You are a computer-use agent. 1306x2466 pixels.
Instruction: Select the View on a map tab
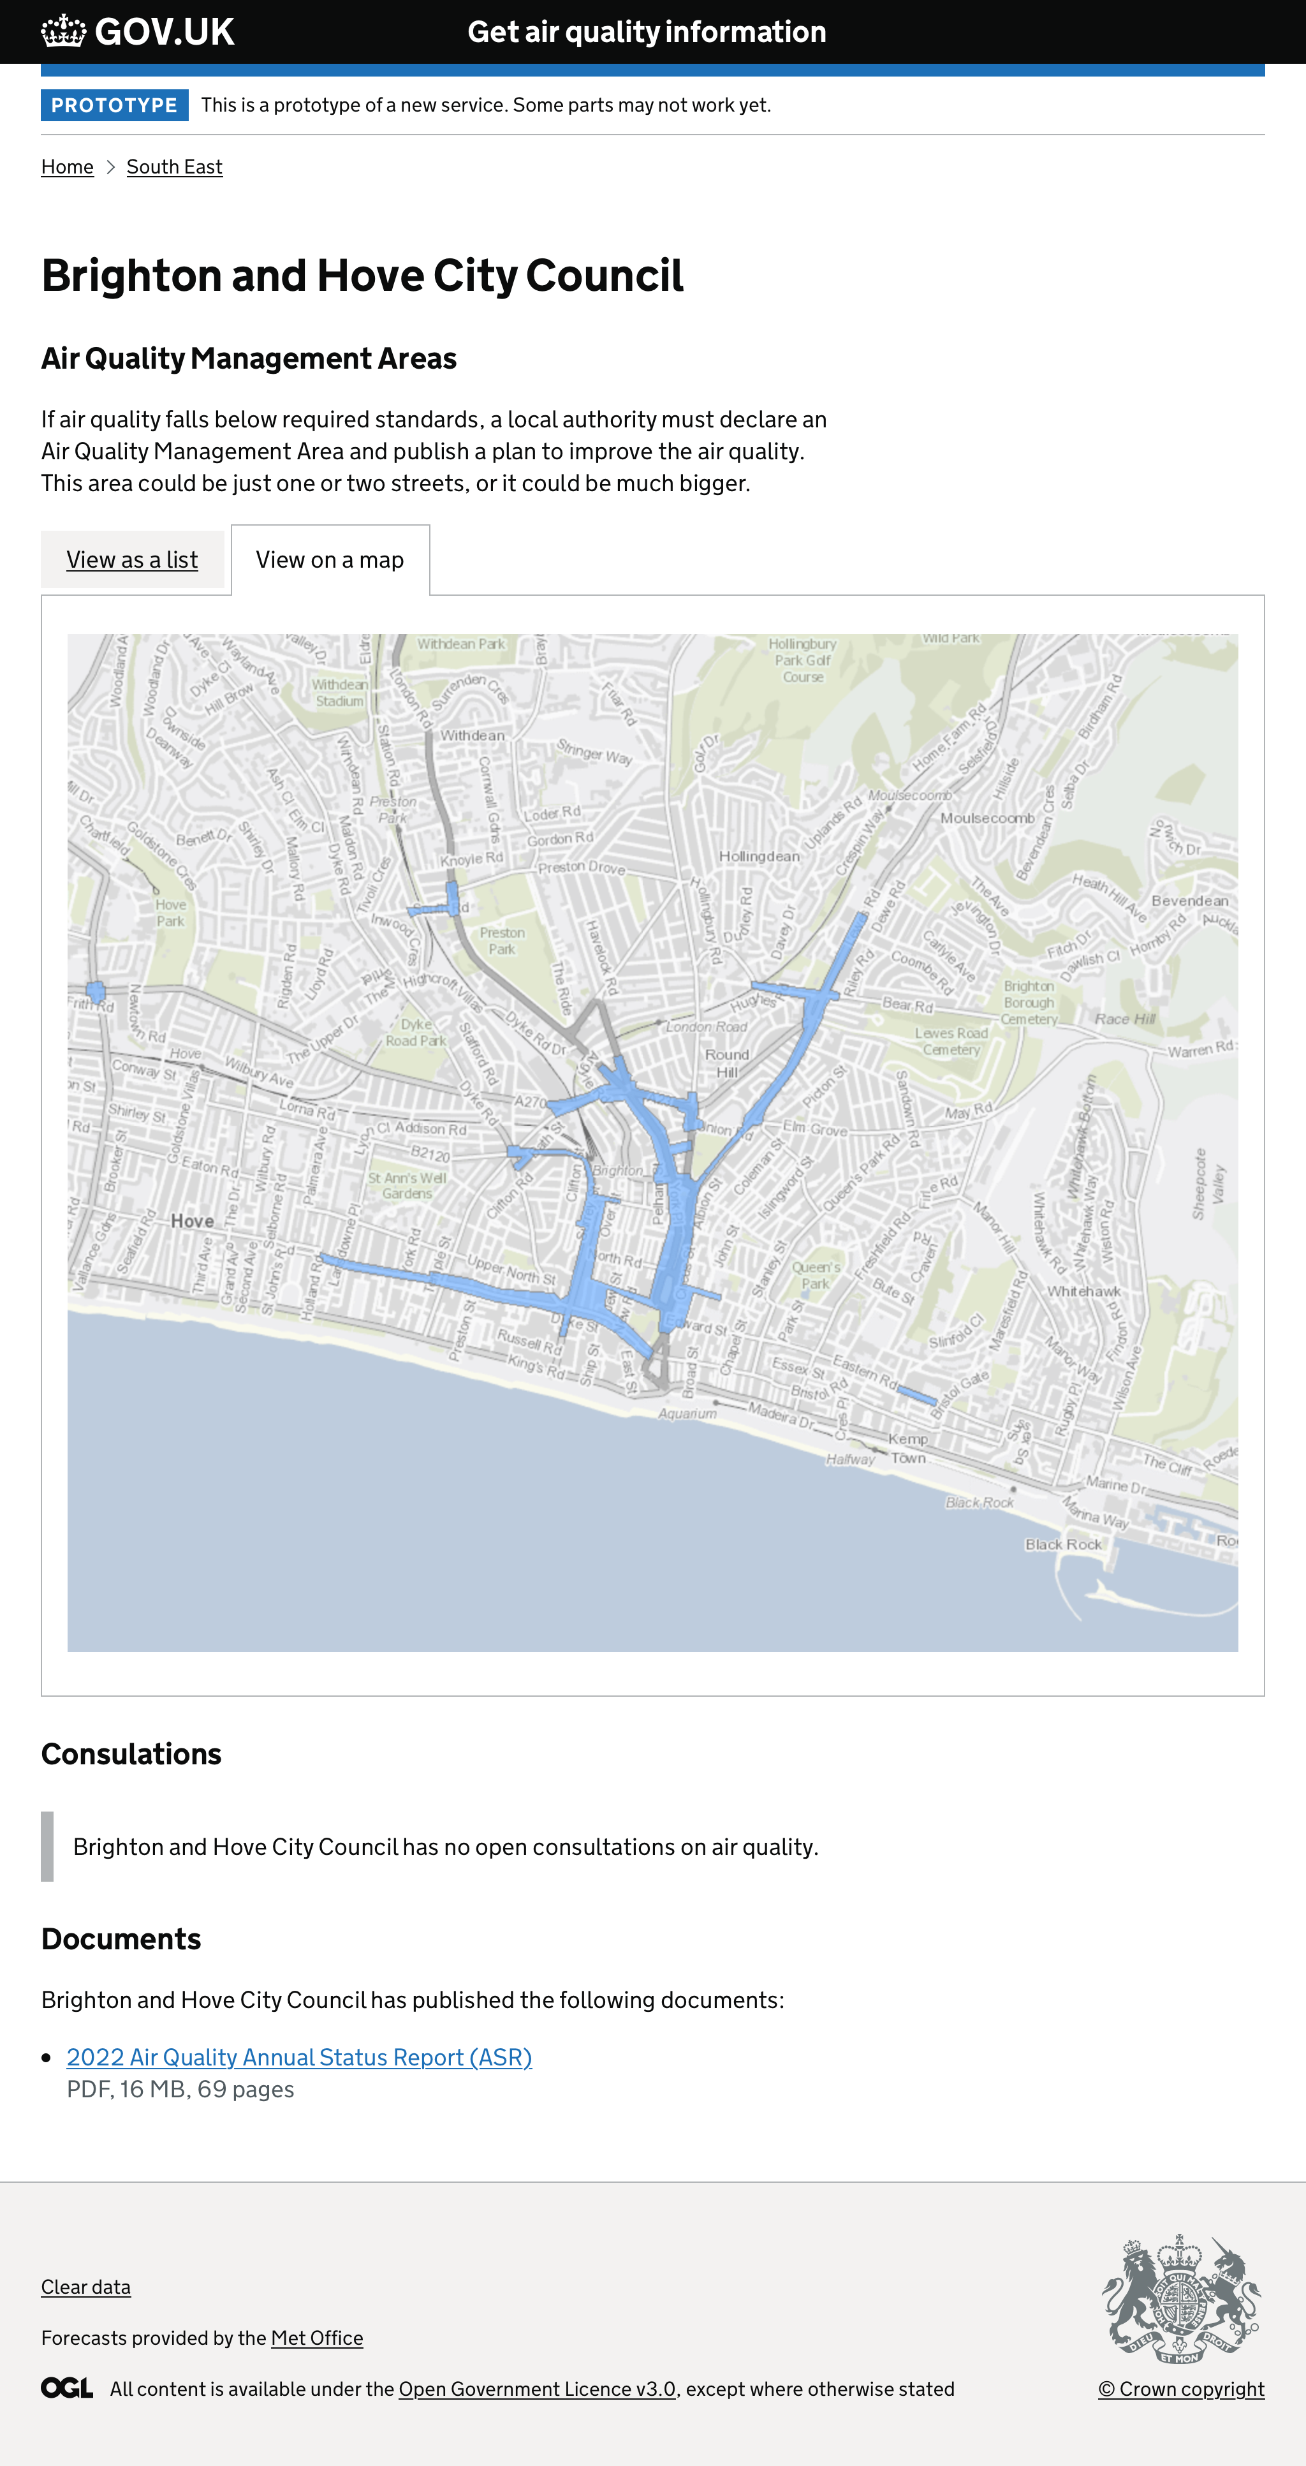[329, 559]
